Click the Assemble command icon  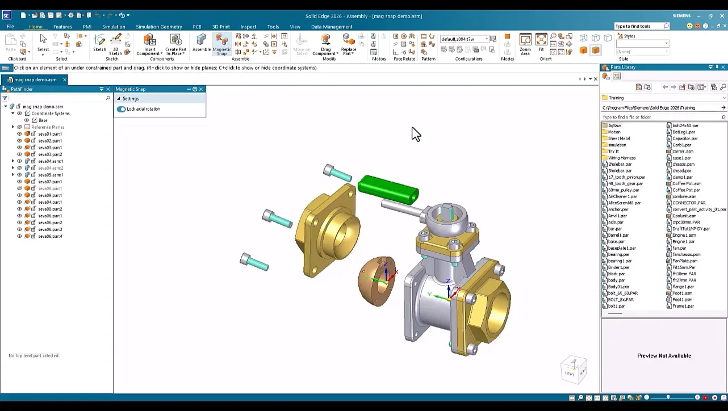pyautogui.click(x=202, y=42)
